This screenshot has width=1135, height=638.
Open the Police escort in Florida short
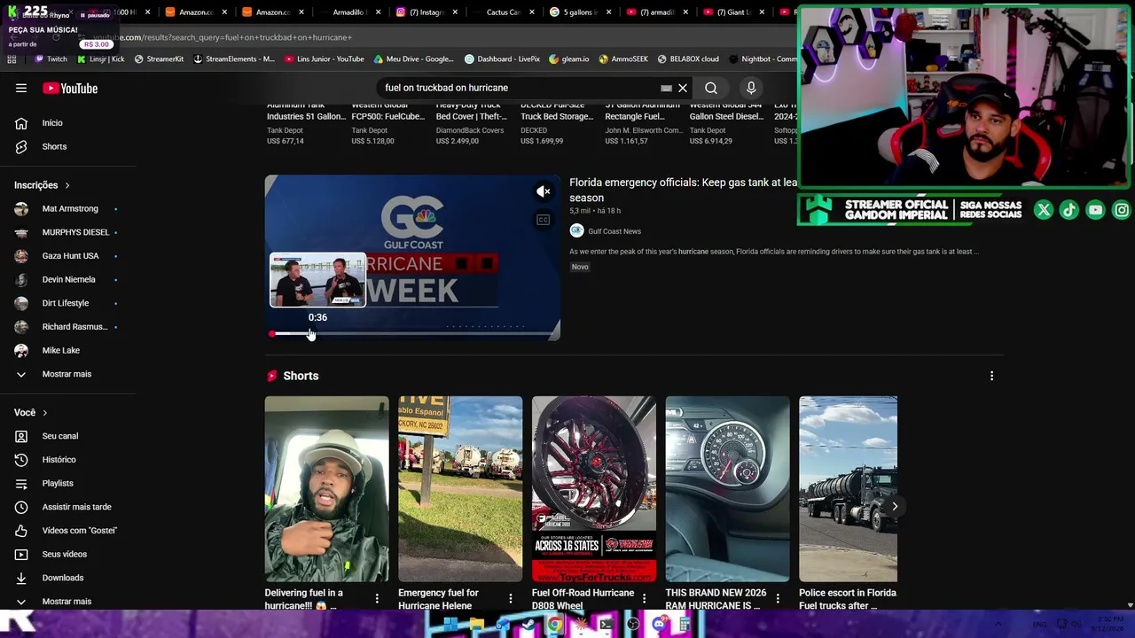tap(848, 489)
